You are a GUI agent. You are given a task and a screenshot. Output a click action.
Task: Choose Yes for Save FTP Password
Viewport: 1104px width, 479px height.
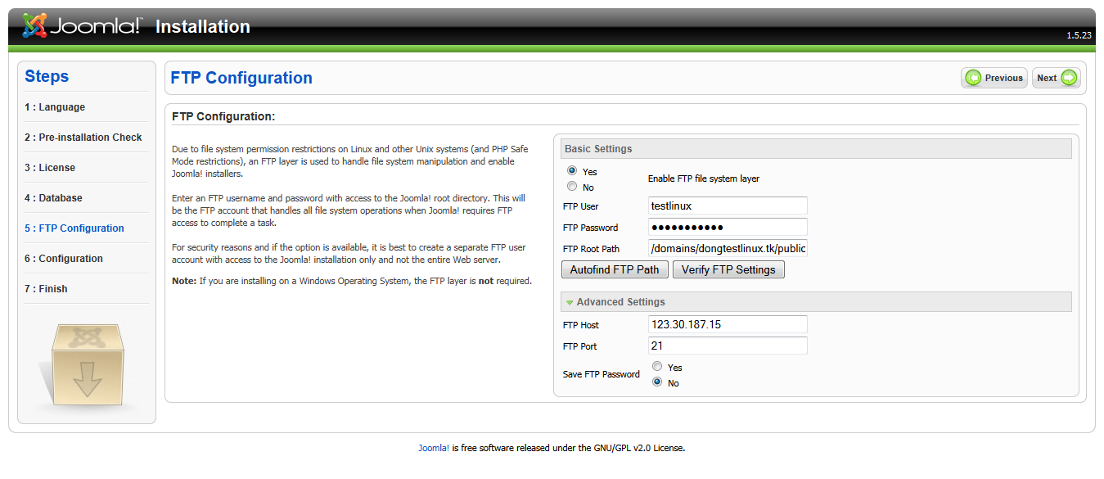click(657, 367)
